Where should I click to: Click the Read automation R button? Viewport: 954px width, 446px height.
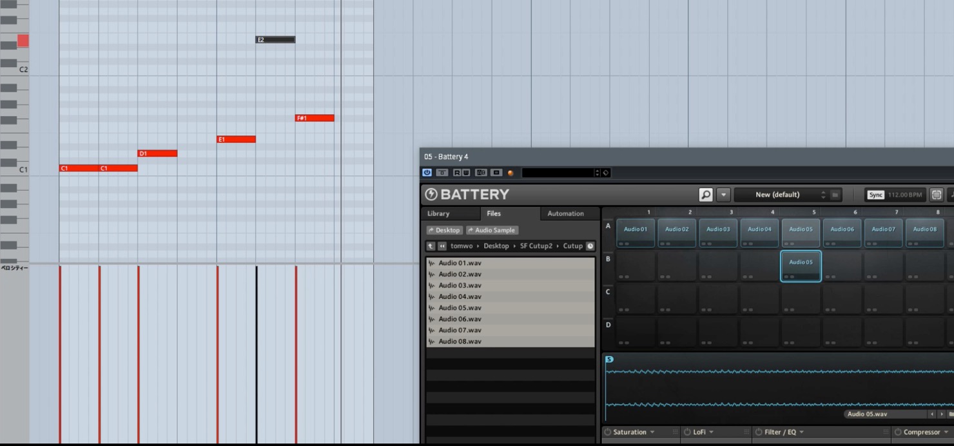click(456, 173)
